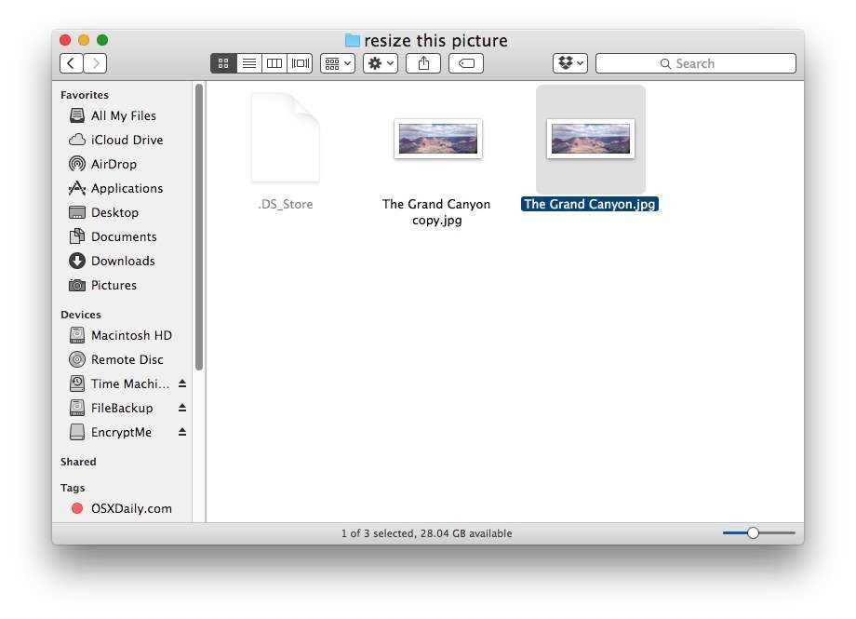Open AirDrop in the sidebar
Screen dimensions: 856x619
coord(113,164)
